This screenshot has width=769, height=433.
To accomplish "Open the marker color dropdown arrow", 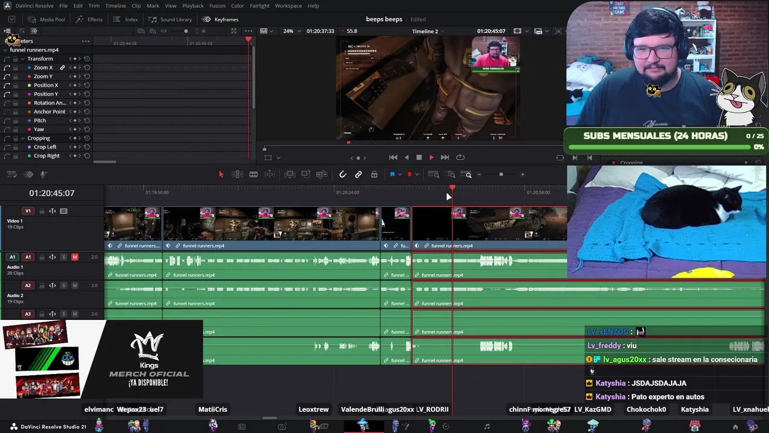I will click(417, 174).
